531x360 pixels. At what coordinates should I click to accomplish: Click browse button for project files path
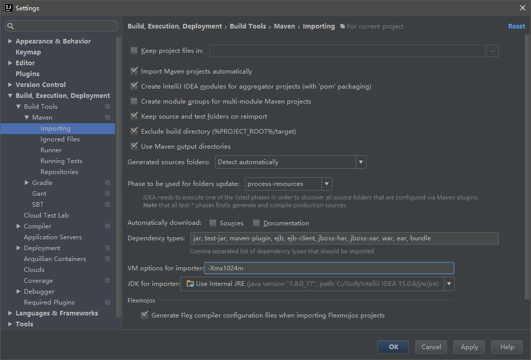tap(493, 51)
